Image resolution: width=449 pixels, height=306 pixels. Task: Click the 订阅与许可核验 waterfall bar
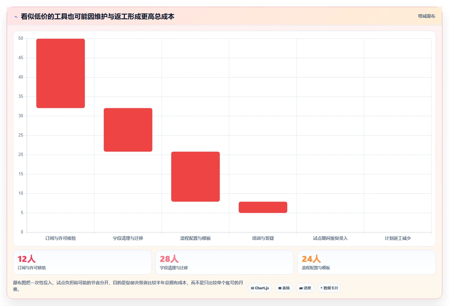(x=60, y=73)
